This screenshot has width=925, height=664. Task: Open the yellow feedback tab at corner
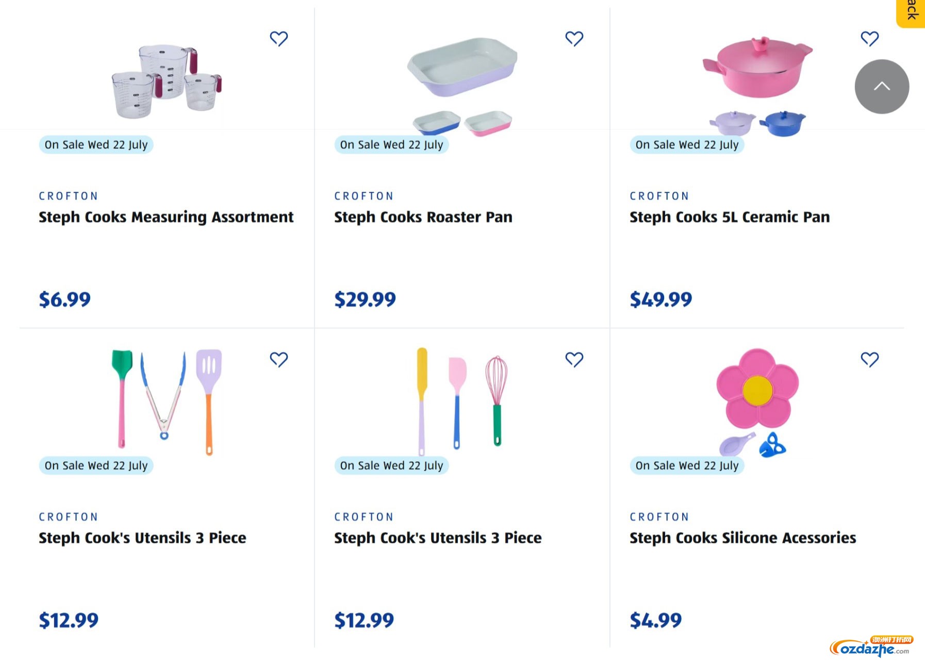click(911, 12)
